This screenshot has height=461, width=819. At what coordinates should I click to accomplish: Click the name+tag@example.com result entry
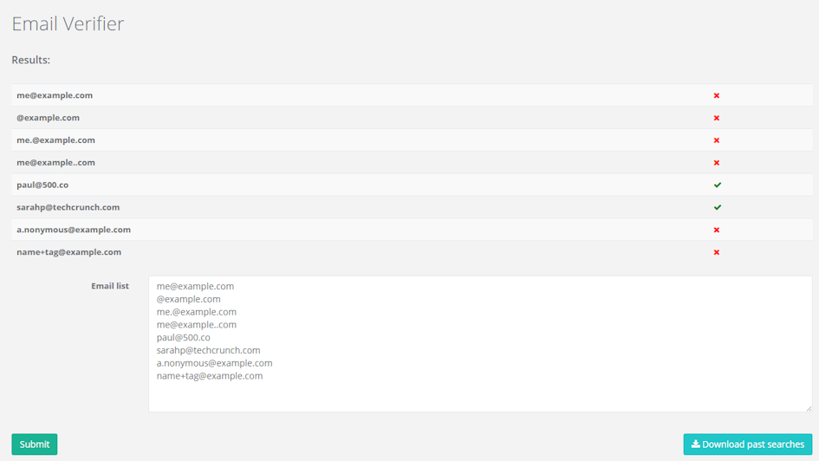68,252
